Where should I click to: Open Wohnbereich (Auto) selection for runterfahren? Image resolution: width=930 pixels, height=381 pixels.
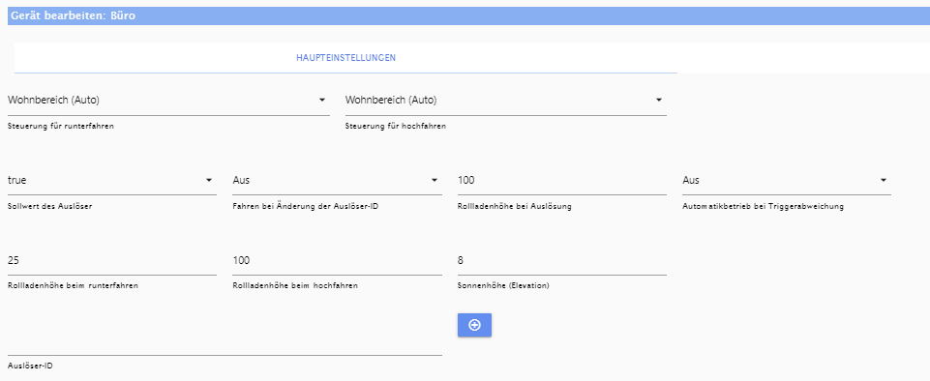[x=168, y=101]
